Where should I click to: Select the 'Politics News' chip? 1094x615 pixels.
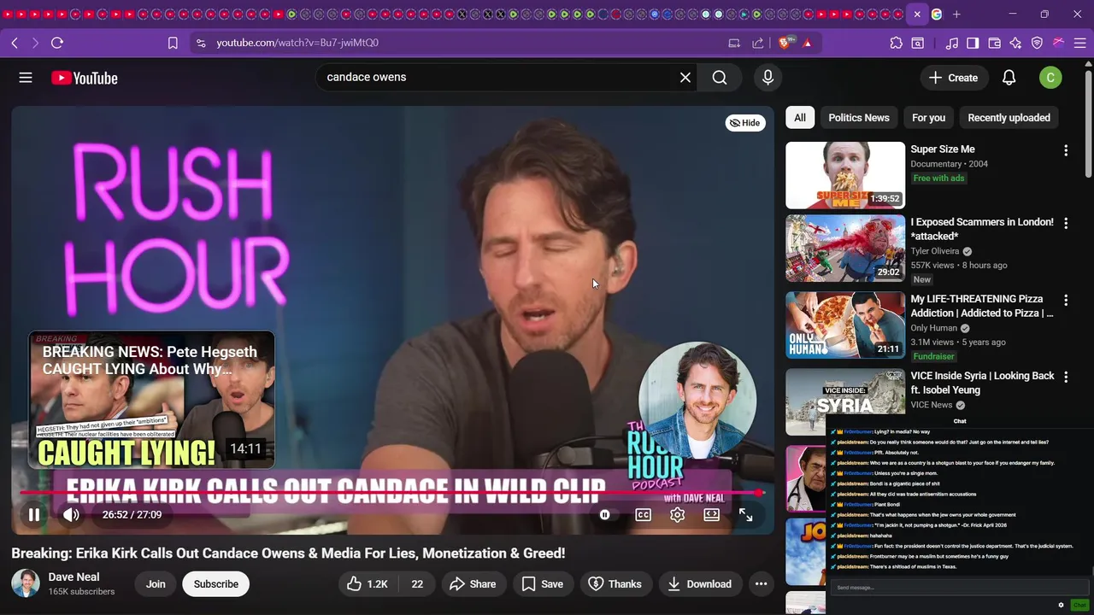coord(859,118)
